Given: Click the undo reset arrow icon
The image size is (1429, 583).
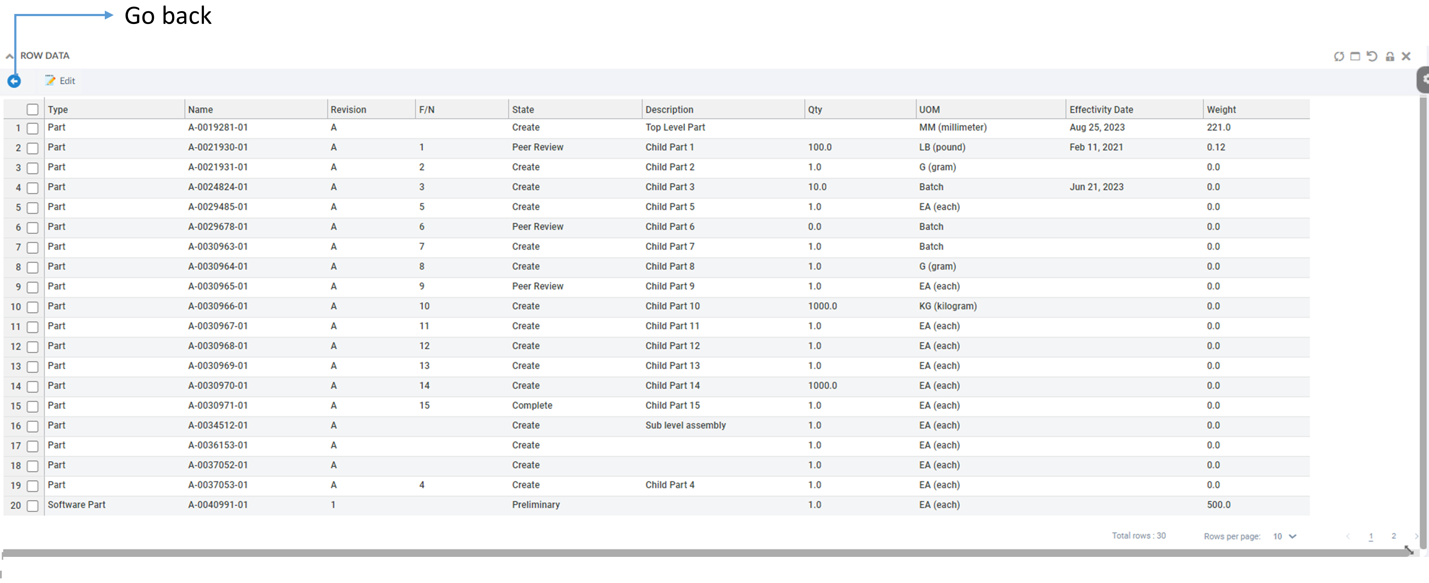Looking at the screenshot, I should 1372,56.
